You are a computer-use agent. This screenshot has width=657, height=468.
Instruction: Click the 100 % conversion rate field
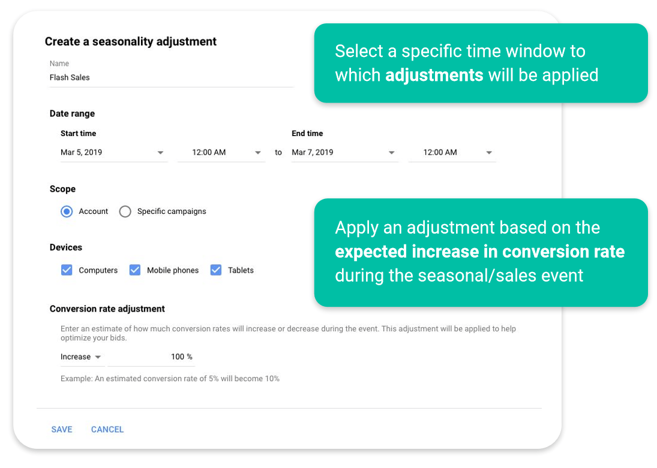pyautogui.click(x=152, y=357)
